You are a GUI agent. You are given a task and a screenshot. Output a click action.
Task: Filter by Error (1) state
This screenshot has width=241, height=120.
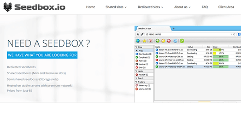(144, 67)
